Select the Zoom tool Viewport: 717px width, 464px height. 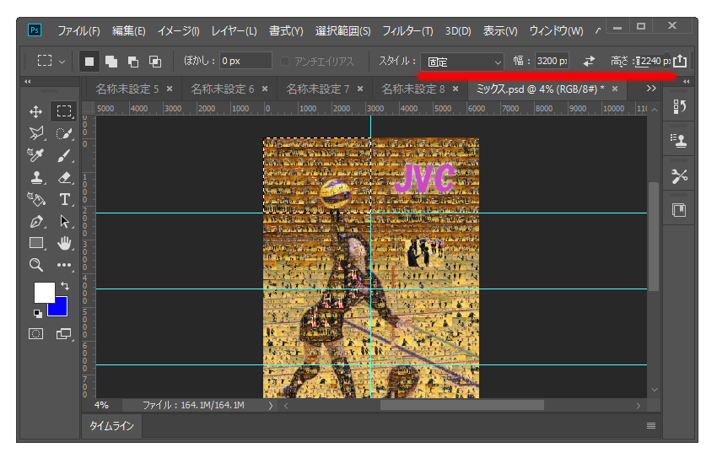click(x=36, y=265)
